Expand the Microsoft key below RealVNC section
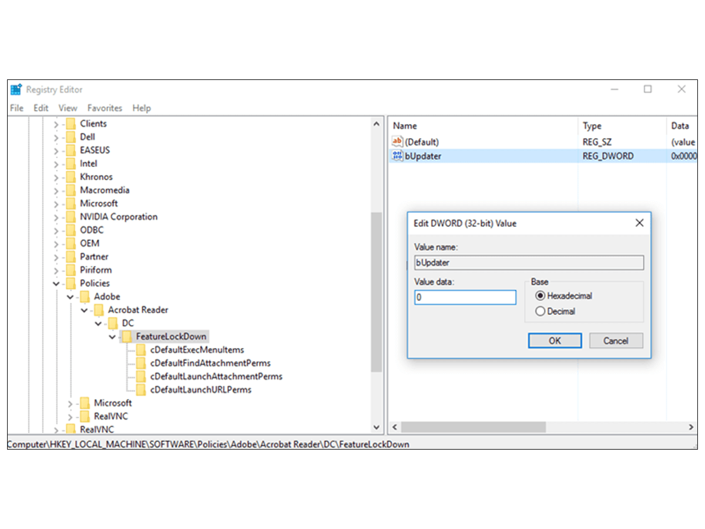Image resolution: width=705 pixels, height=529 pixels. (69, 403)
